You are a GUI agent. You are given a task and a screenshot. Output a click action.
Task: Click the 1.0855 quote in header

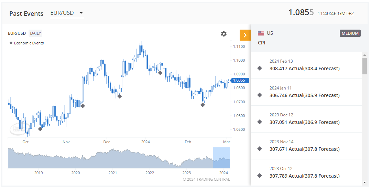pyautogui.click(x=301, y=12)
